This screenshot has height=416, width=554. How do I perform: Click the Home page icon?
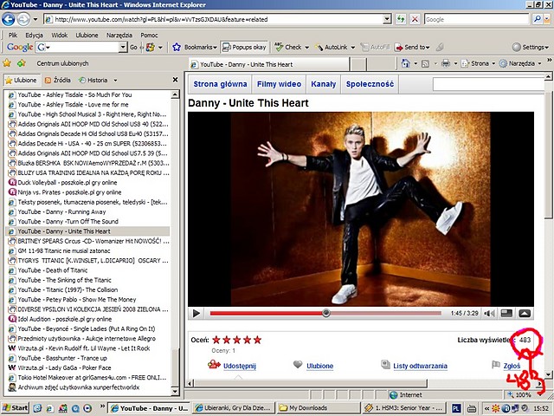pos(406,63)
